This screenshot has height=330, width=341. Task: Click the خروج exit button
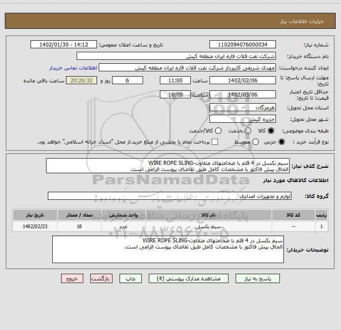72,279
